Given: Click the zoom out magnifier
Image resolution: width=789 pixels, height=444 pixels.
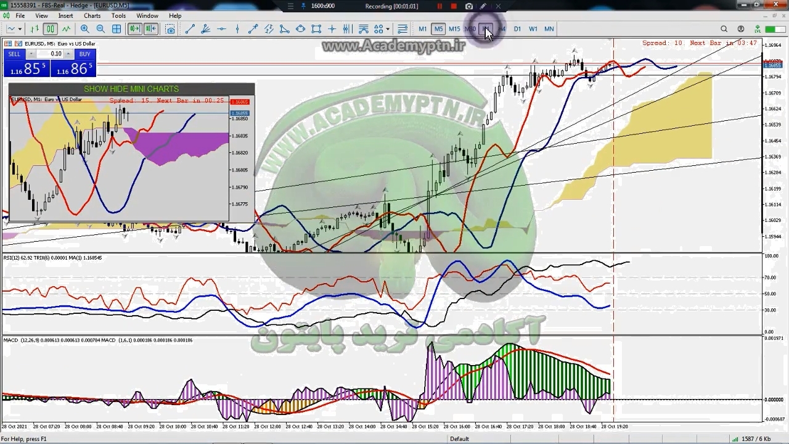Looking at the screenshot, I should pos(100,29).
